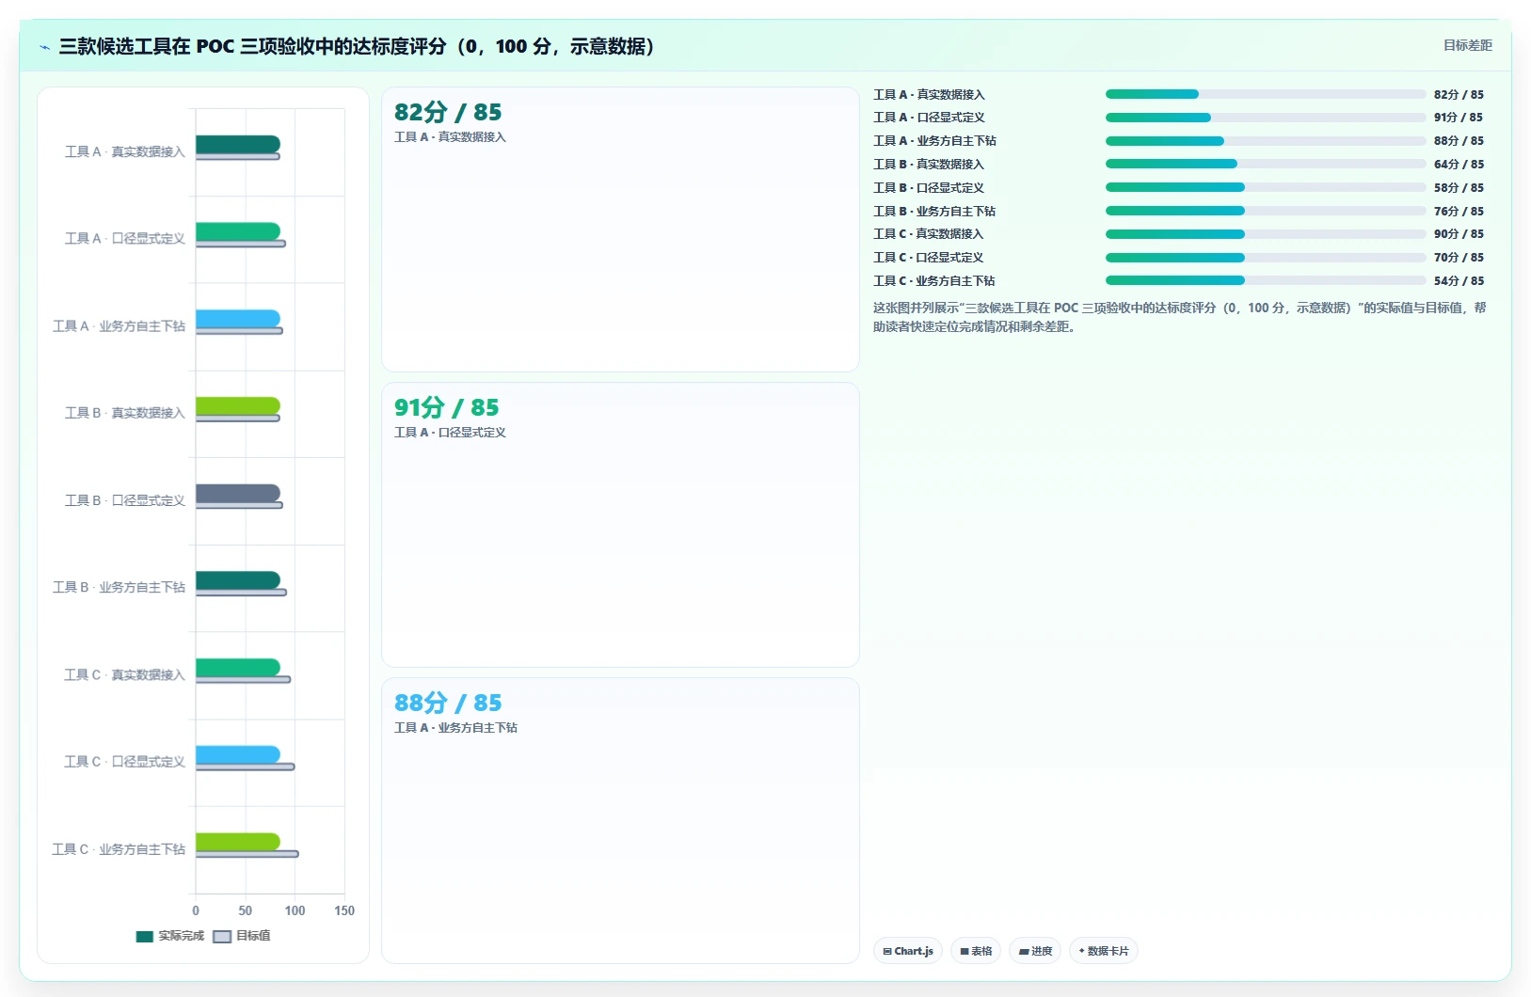Click the progress bar in the 58分 / 85 row
The width and height of the screenshot is (1531, 997).
pos(1266,187)
